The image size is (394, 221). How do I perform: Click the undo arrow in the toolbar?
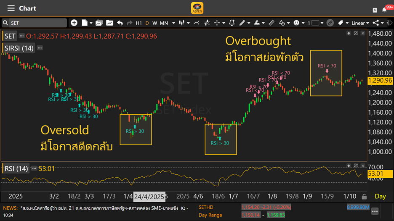pos(120,23)
